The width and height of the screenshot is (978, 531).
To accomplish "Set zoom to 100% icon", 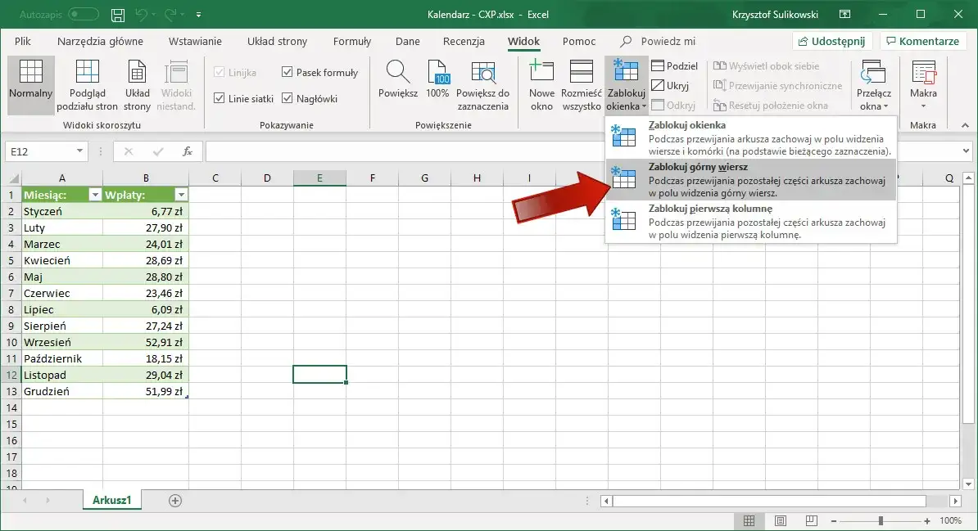I will point(437,74).
